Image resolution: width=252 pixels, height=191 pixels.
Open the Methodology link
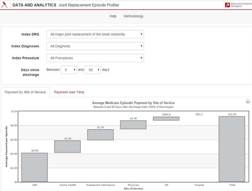(133, 16)
